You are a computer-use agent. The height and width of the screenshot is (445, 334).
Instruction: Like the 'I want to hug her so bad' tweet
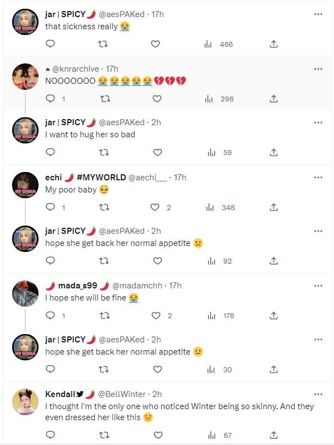157,152
